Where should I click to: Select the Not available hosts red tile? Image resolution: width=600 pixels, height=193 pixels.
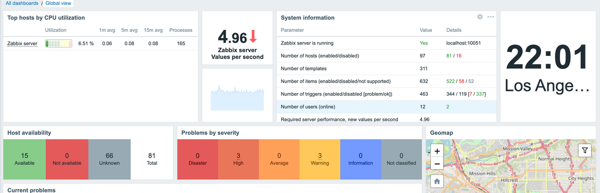pyautogui.click(x=67, y=159)
